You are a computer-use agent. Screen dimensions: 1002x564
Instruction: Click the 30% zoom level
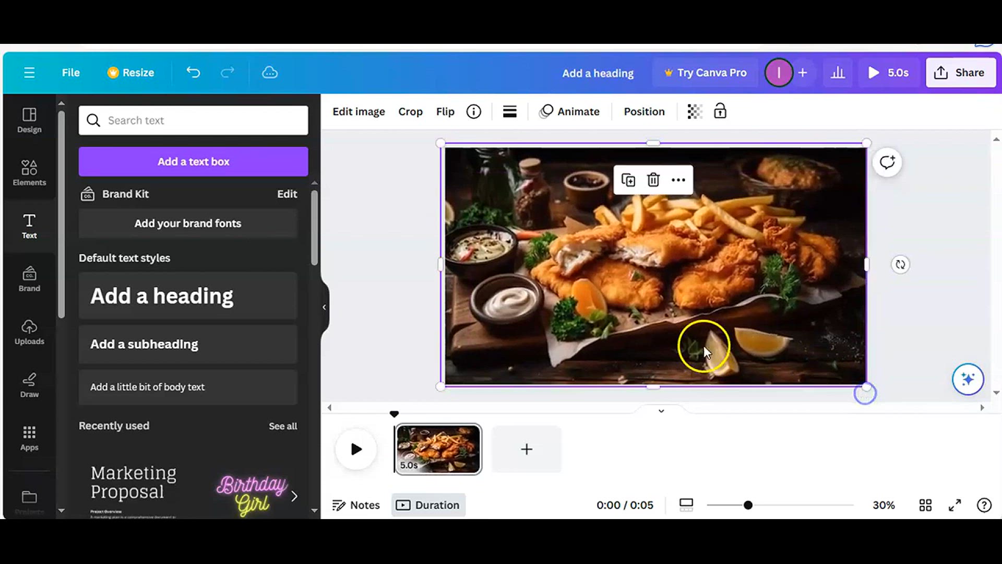[x=884, y=506]
